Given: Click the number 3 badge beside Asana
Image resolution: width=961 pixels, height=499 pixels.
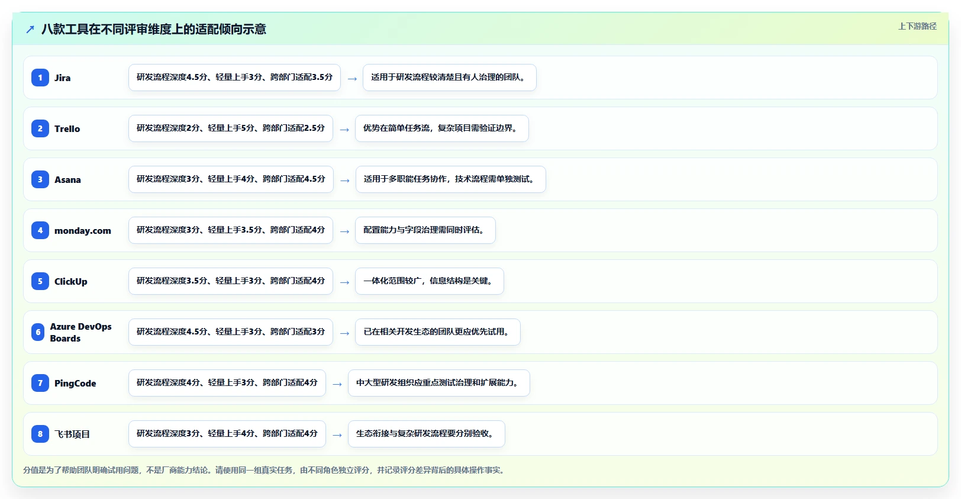Looking at the screenshot, I should tap(40, 179).
